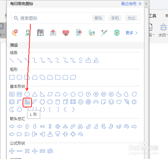Click the 办公 search tag

coord(132,18)
